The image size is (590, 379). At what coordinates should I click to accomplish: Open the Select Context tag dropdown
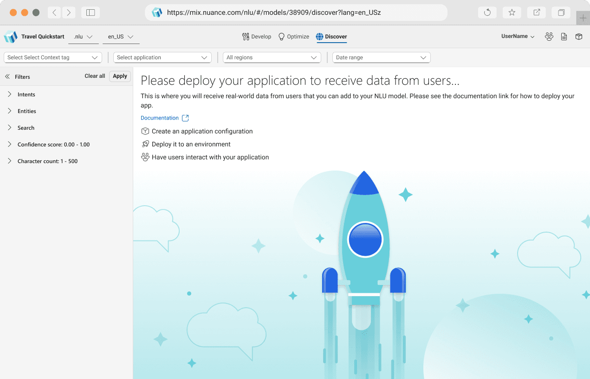click(53, 57)
